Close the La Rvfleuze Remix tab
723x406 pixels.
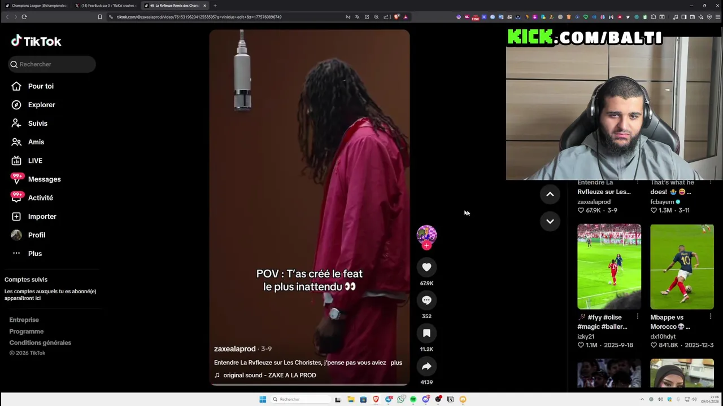pyautogui.click(x=204, y=6)
